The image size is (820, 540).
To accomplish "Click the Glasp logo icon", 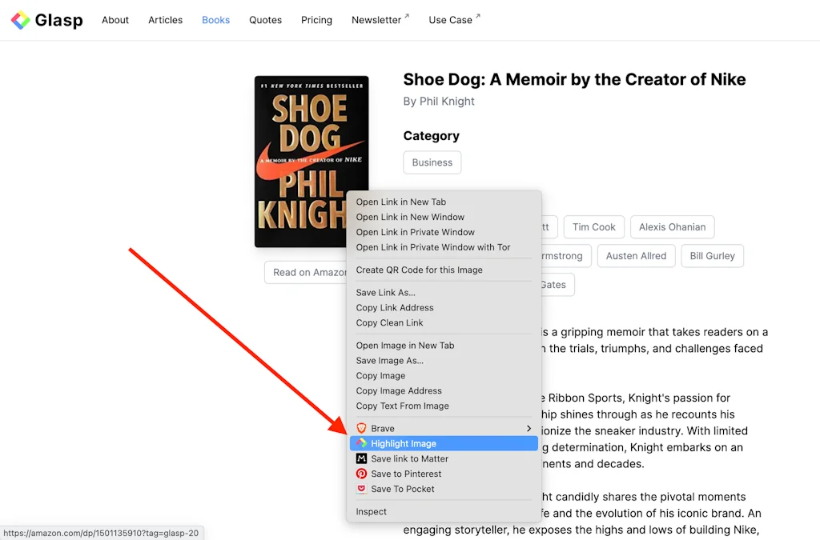I will coord(22,20).
